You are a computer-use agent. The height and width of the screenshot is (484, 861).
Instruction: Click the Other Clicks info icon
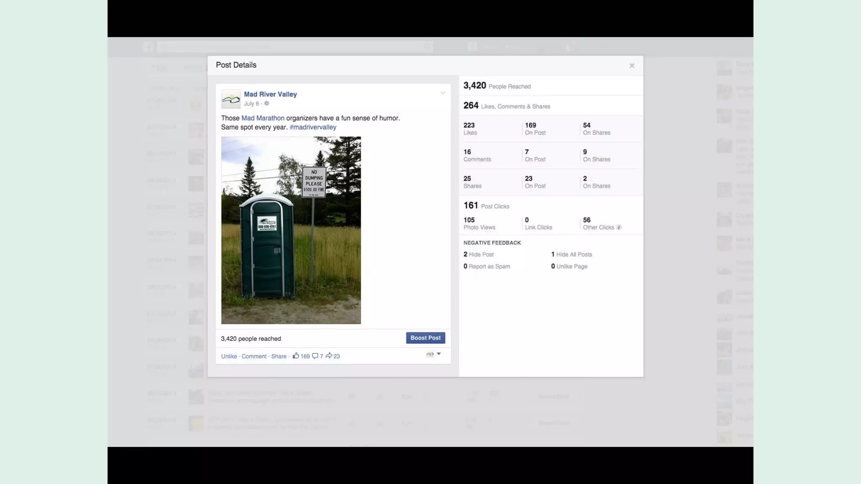click(619, 227)
